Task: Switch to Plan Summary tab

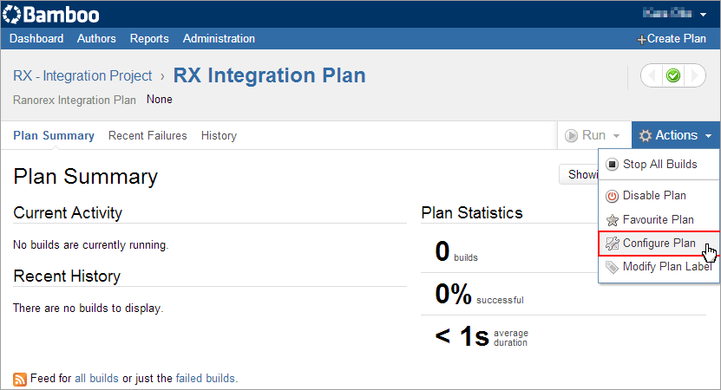Action: (x=54, y=135)
